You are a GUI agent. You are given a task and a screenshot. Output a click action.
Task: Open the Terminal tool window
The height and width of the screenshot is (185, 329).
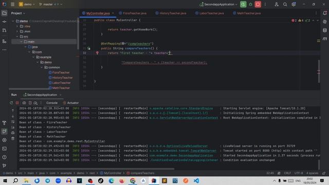[4, 149]
